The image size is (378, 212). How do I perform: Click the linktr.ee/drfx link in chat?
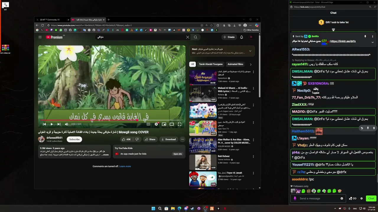[x=343, y=41]
